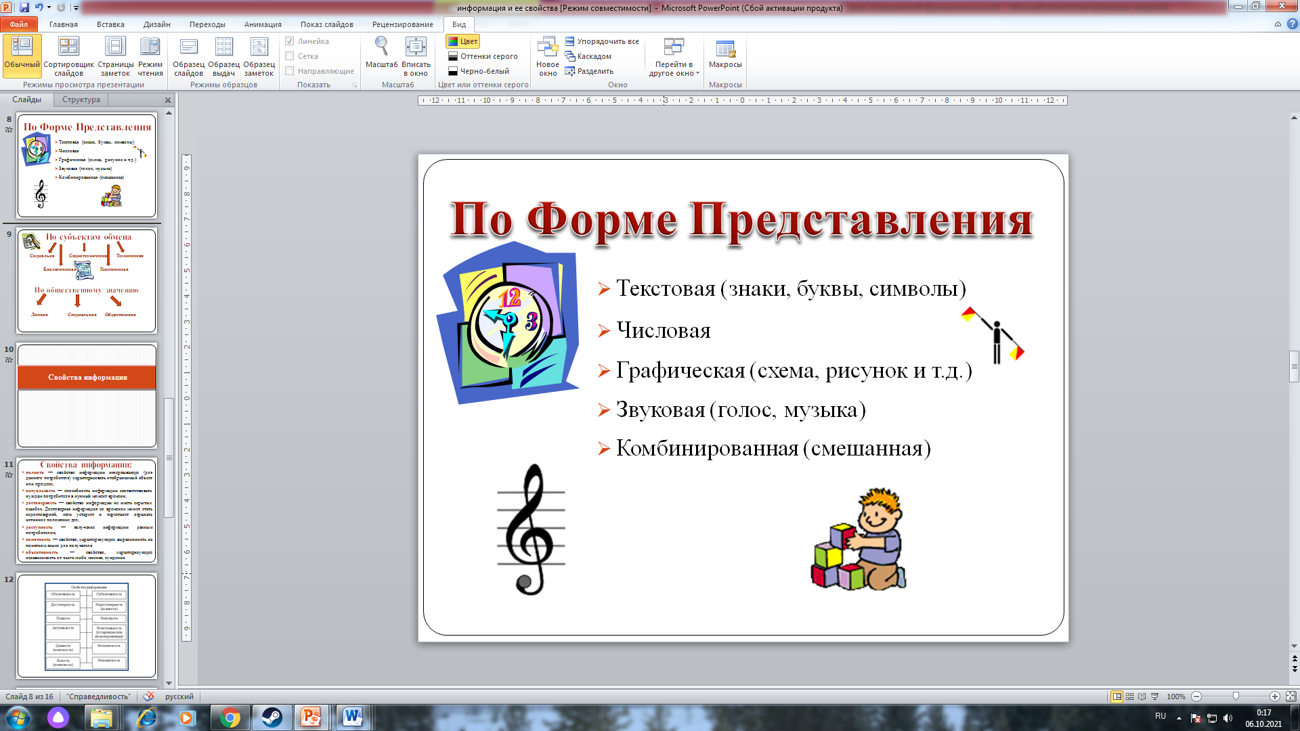Viewport: 1300px width, 731px height.
Task: Save the presentation from quick access toolbar
Action: [x=24, y=7]
